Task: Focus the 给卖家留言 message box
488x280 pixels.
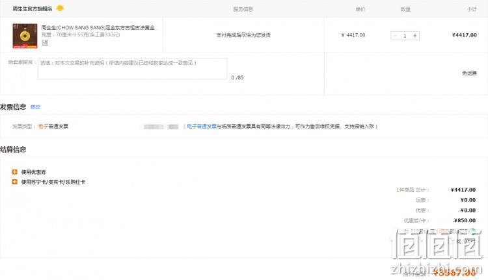Action: point(132,68)
